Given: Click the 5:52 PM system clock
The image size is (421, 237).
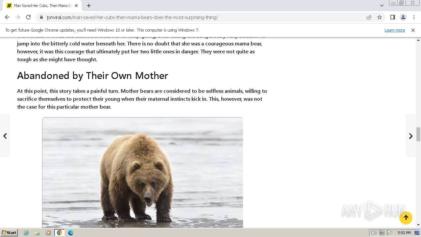Looking at the screenshot, I should coord(404,233).
